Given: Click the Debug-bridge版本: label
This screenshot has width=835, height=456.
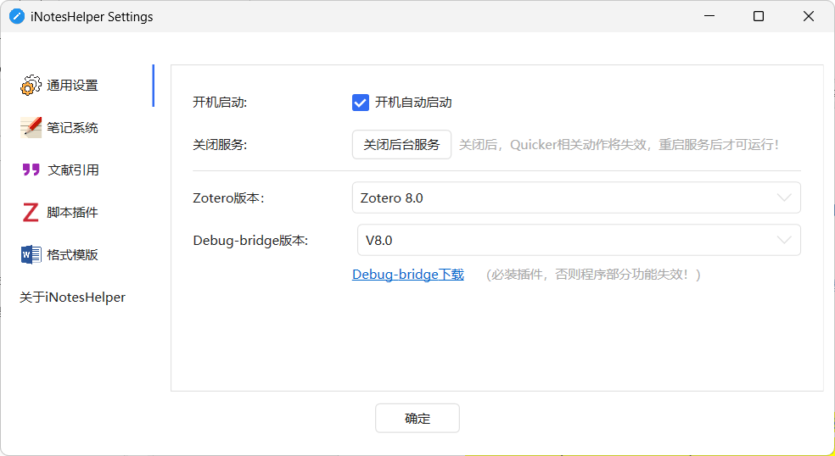Looking at the screenshot, I should pyautogui.click(x=251, y=241).
